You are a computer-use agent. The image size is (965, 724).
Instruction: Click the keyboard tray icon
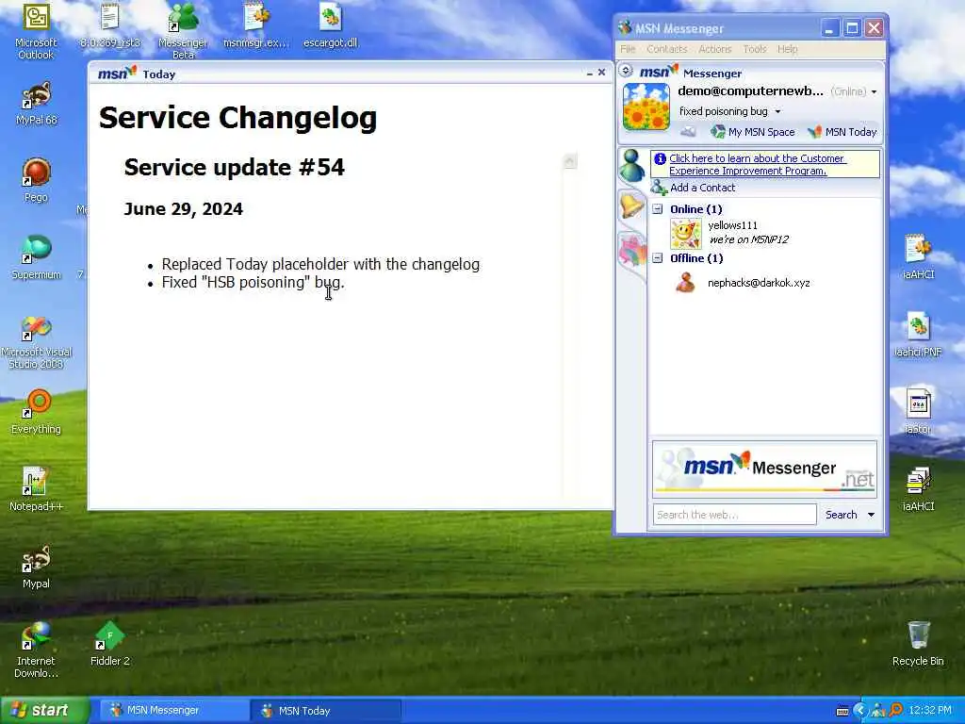(842, 711)
